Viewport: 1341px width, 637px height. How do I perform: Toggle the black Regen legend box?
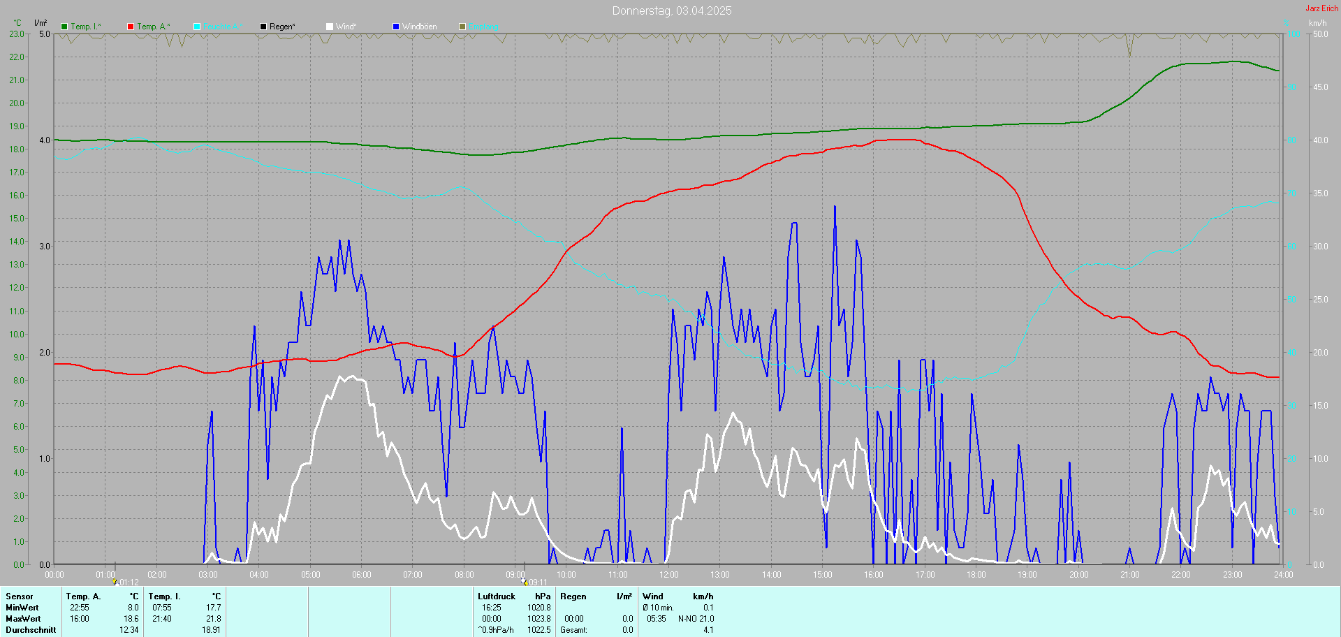click(263, 27)
